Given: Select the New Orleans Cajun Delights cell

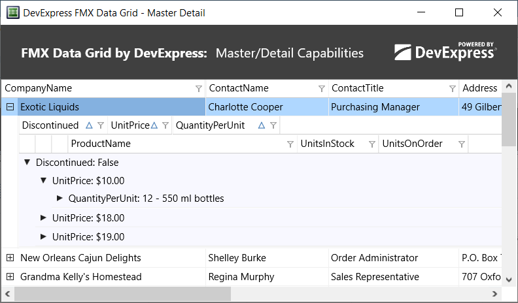Looking at the screenshot, I should tap(111, 258).
